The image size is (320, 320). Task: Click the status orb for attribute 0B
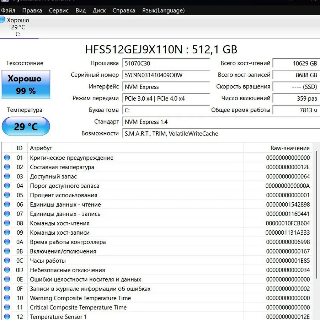point(7,251)
